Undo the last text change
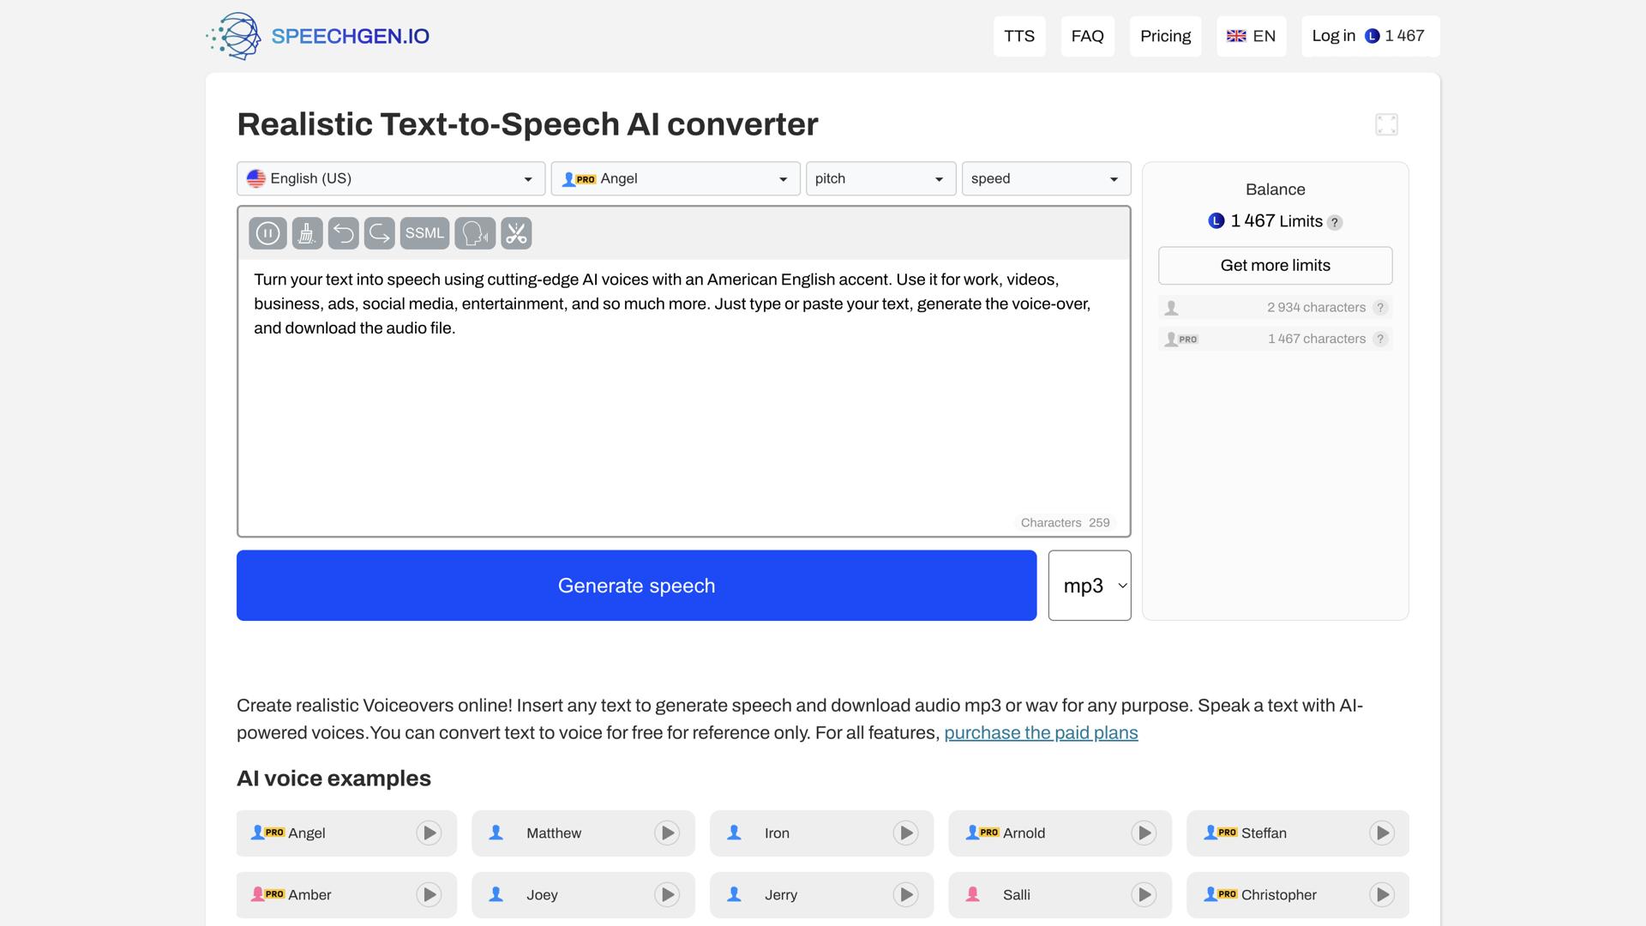Screen dimensions: 1646x926 (344, 232)
